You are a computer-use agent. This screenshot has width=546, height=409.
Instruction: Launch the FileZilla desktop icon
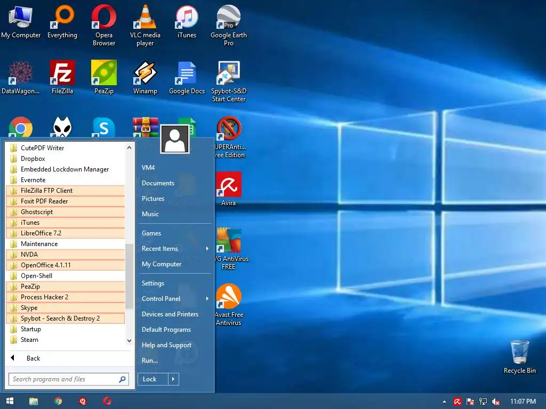point(62,77)
